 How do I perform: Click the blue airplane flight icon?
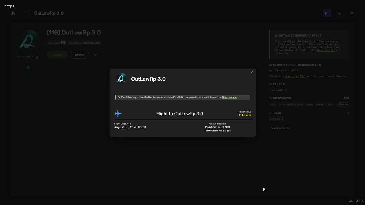click(x=118, y=114)
